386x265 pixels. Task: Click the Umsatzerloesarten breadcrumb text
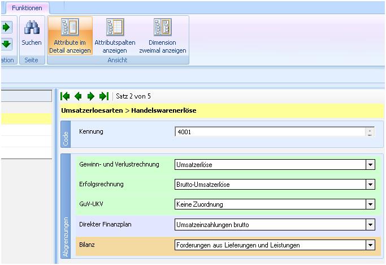(92, 110)
